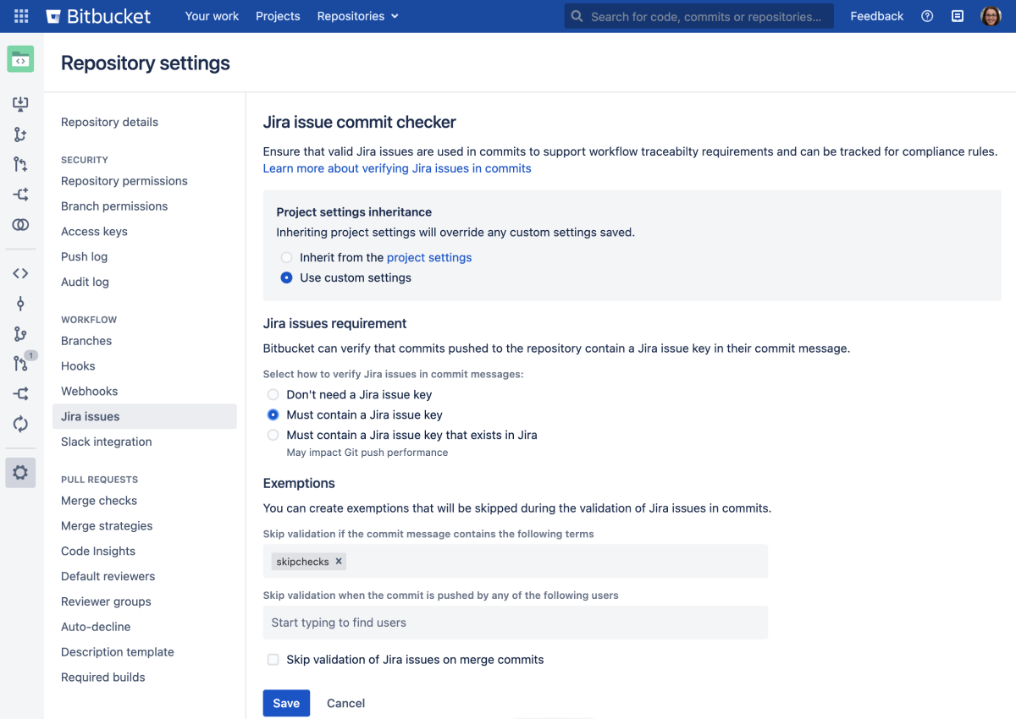Focus the search code, commits or repositories field
Screen dimensions: 1016x719
coord(699,16)
